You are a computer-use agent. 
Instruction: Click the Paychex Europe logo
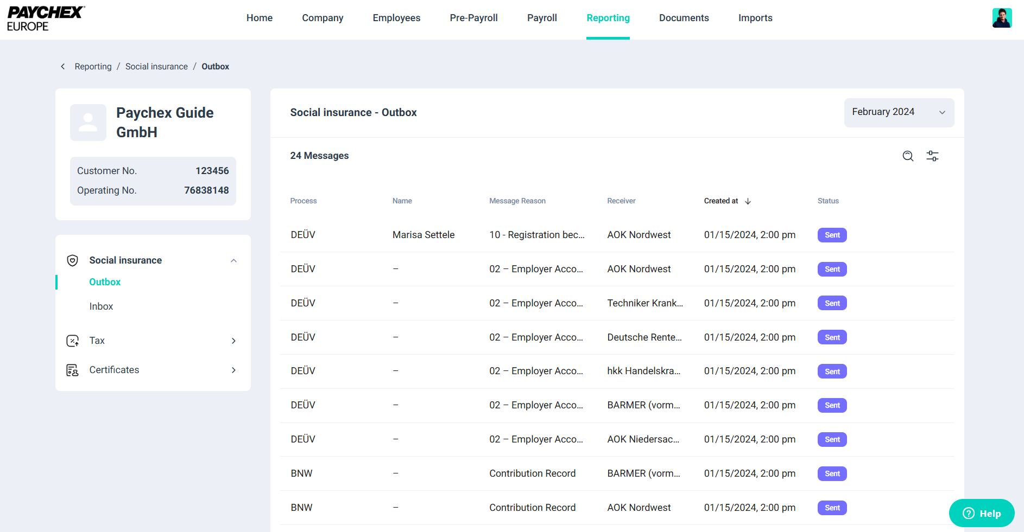(x=46, y=18)
